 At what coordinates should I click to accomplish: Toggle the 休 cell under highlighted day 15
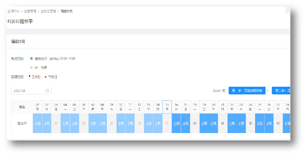(167, 123)
